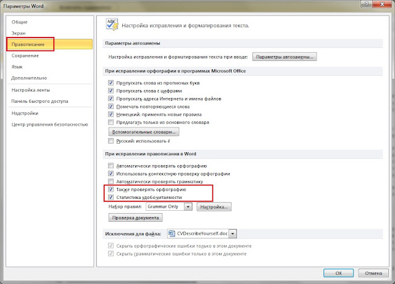
Task: Open Вспомогательные словари dialog
Action: 144,132
